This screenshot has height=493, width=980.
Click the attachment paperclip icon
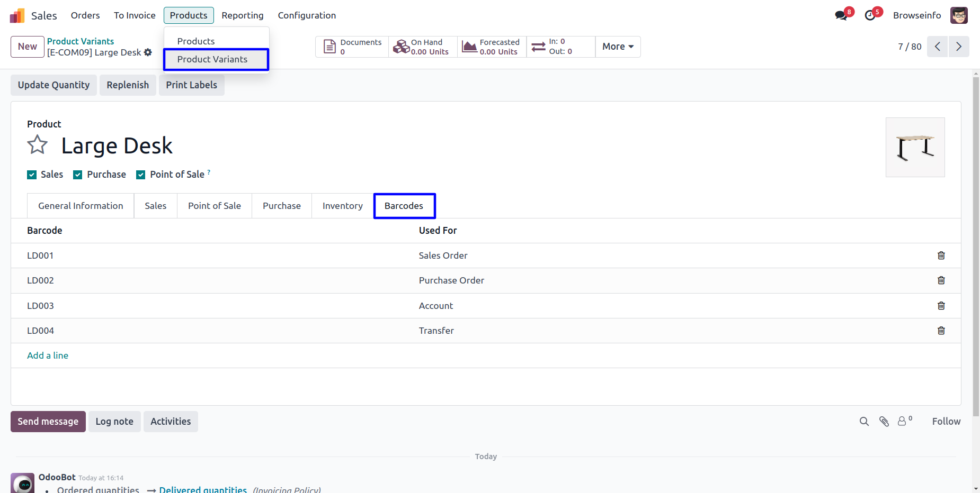[x=884, y=422]
